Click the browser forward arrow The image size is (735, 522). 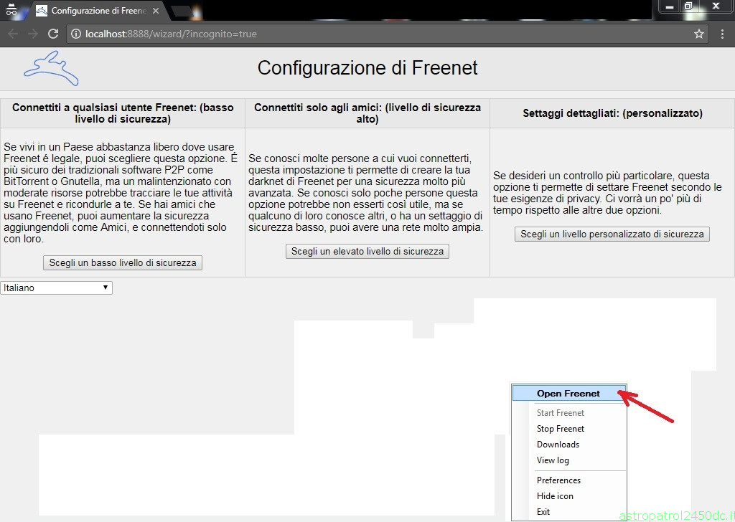tap(33, 34)
